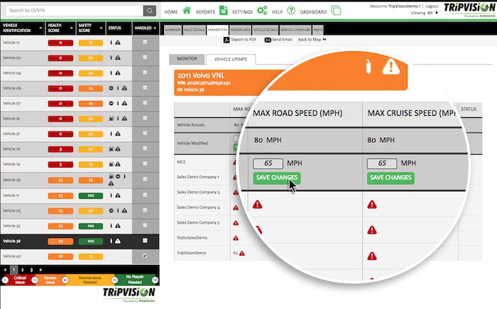
Task: Open the Sensor Data tab
Action: click(236, 31)
